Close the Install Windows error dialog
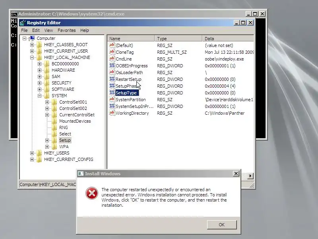Image resolution: width=318 pixels, height=239 pixels. 236,174
